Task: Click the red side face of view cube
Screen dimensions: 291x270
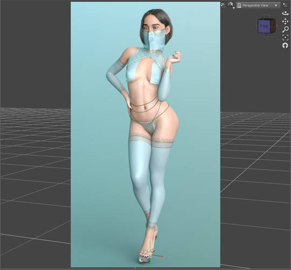Action: pyautogui.click(x=273, y=26)
